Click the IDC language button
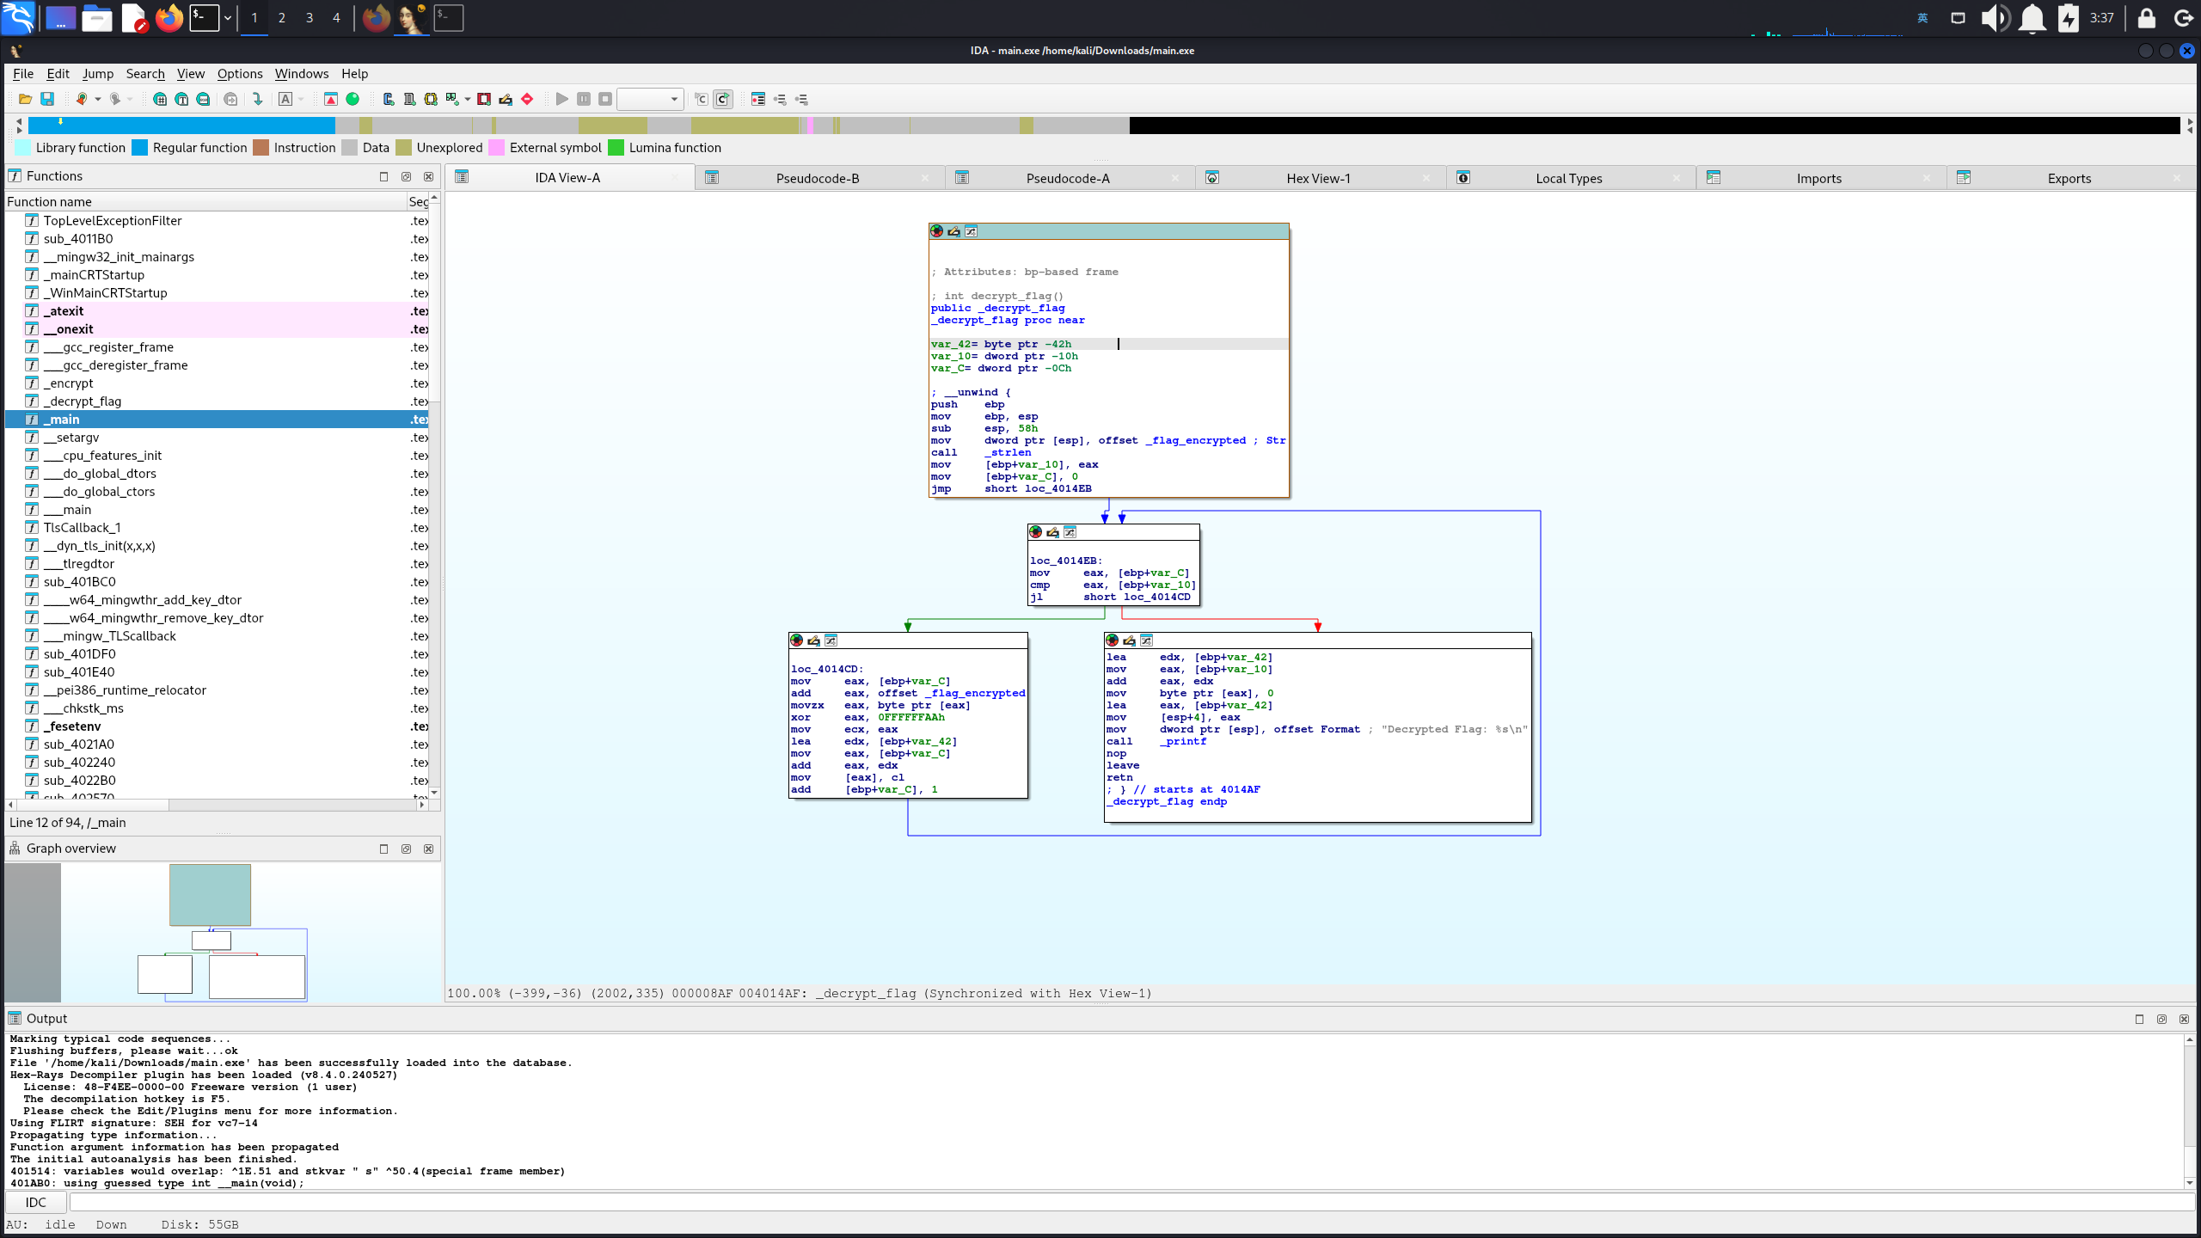This screenshot has height=1238, width=2201. point(36,1202)
